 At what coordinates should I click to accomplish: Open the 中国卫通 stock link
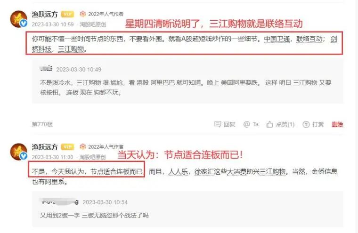pos(277,39)
